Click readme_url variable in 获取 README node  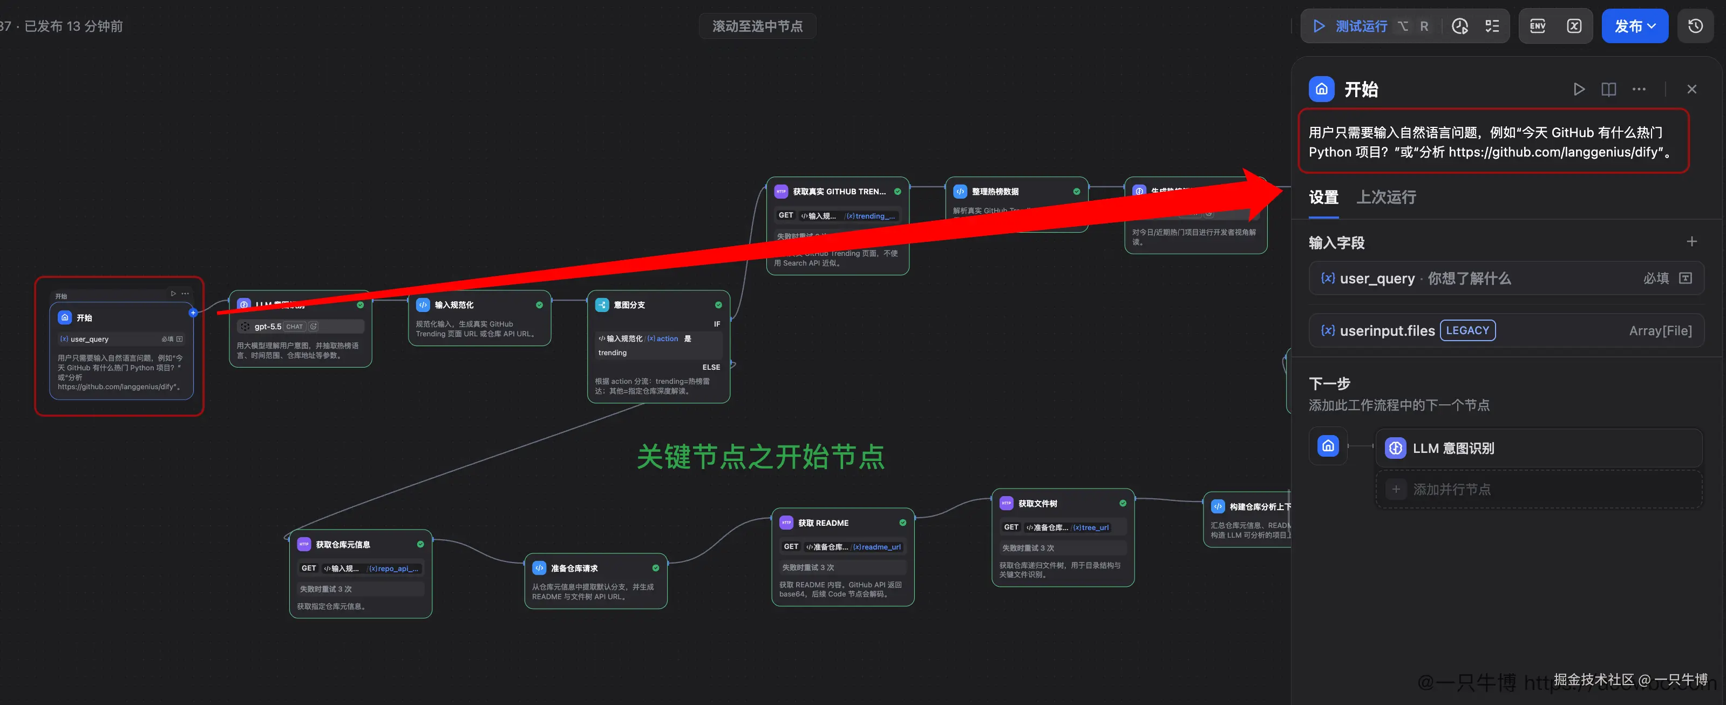tap(876, 547)
